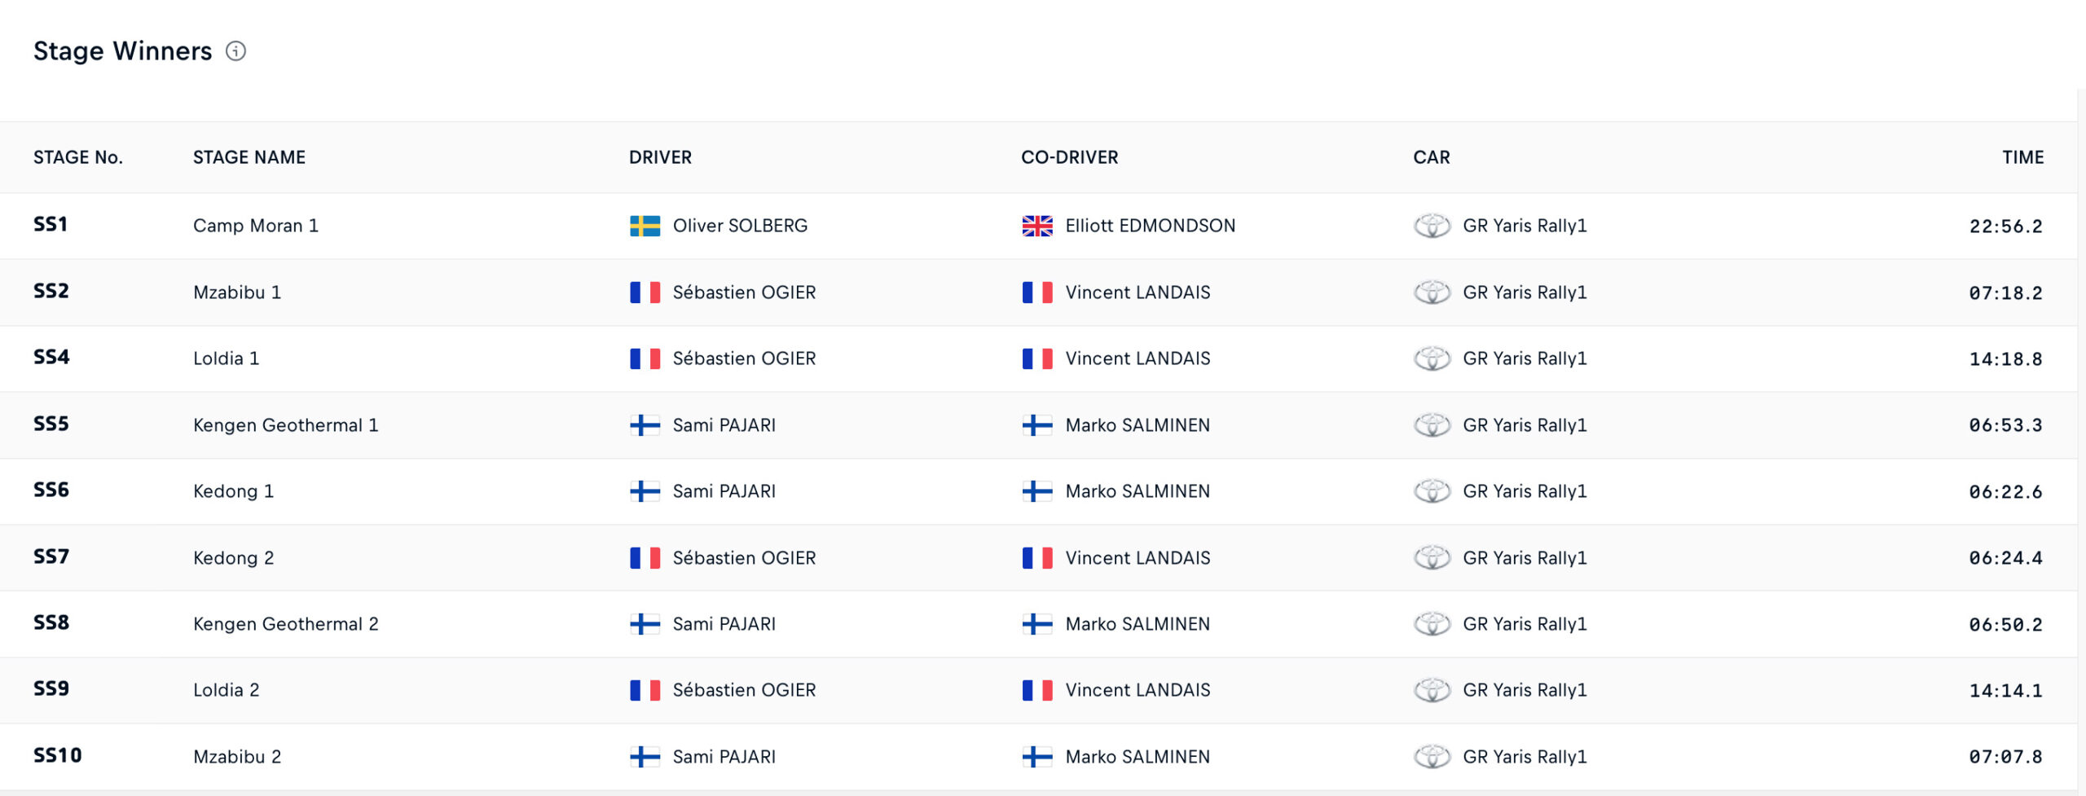Open the Kengen Geothermal 2 stage
This screenshot has height=796, width=2086.
pos(286,624)
